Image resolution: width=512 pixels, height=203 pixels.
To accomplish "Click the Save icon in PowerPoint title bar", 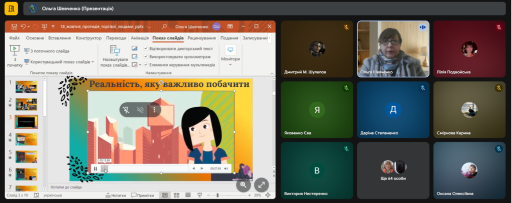I will coord(14,26).
